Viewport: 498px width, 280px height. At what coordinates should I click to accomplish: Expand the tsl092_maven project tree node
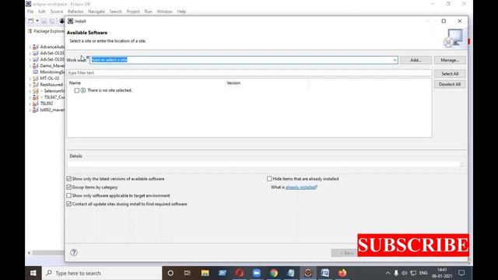30,110
